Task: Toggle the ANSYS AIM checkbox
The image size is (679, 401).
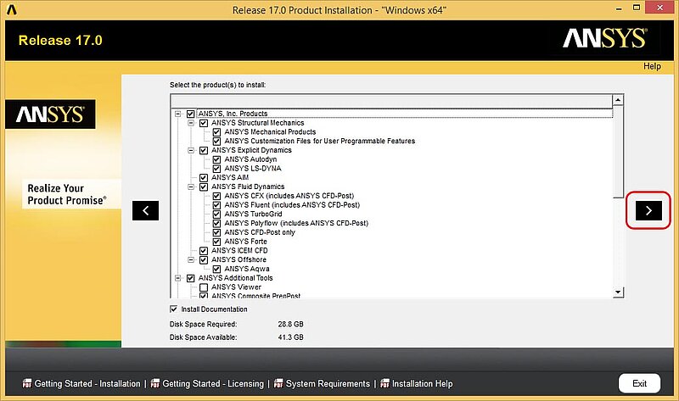Action: coord(204,177)
